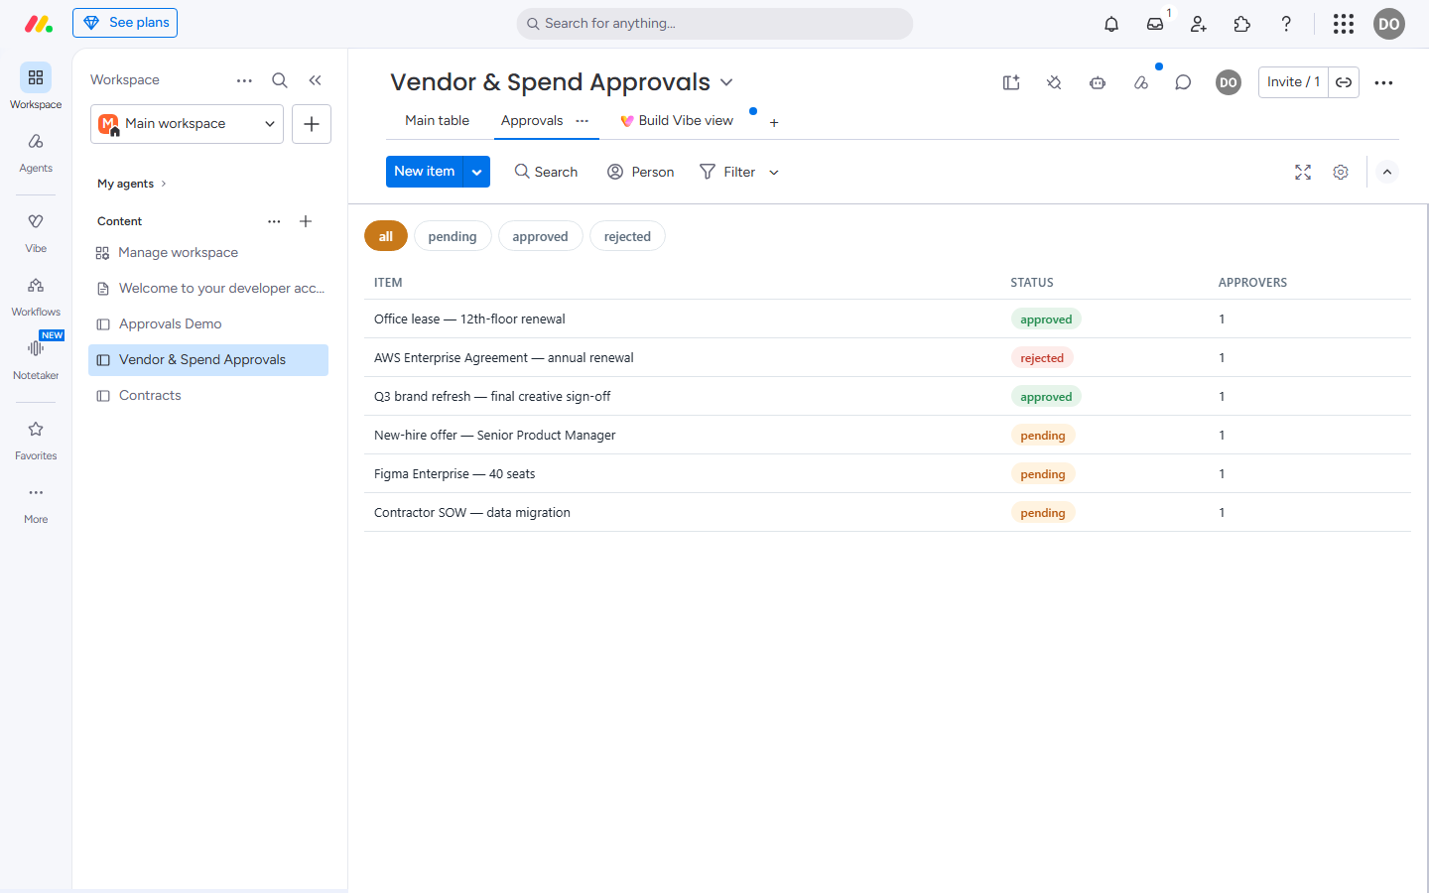Open the nine-dot products switcher
This screenshot has width=1429, height=893.
(x=1344, y=24)
